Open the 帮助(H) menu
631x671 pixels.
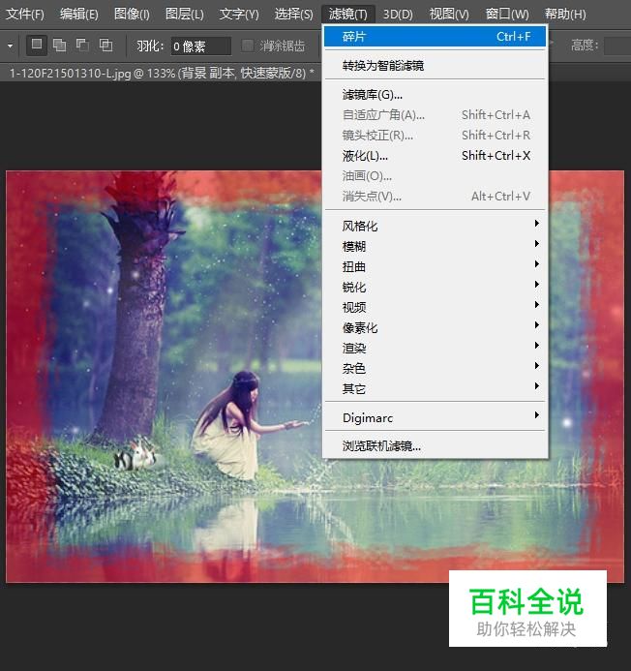565,15
